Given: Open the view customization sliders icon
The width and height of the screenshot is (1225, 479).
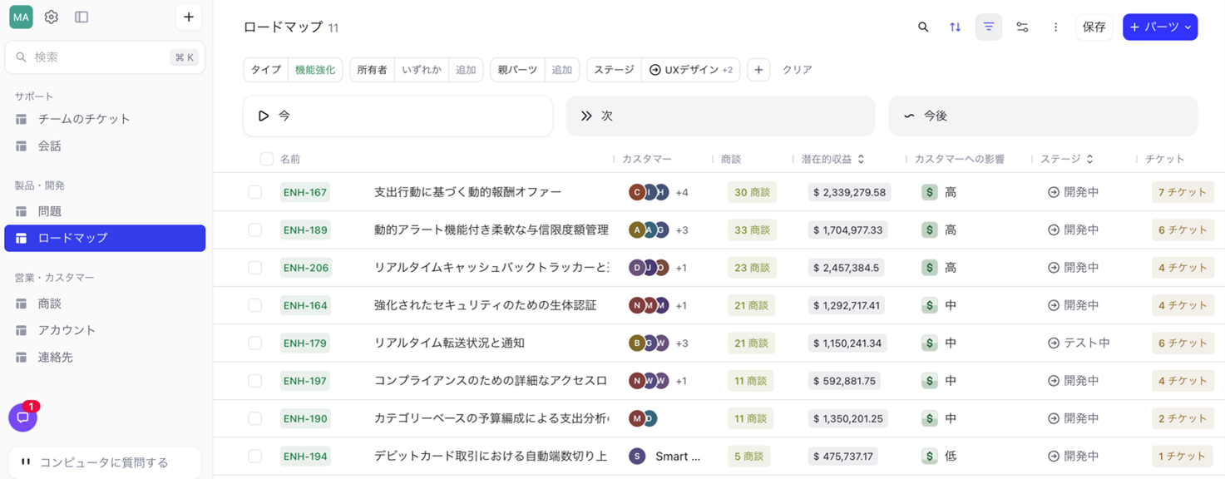Looking at the screenshot, I should [1022, 27].
